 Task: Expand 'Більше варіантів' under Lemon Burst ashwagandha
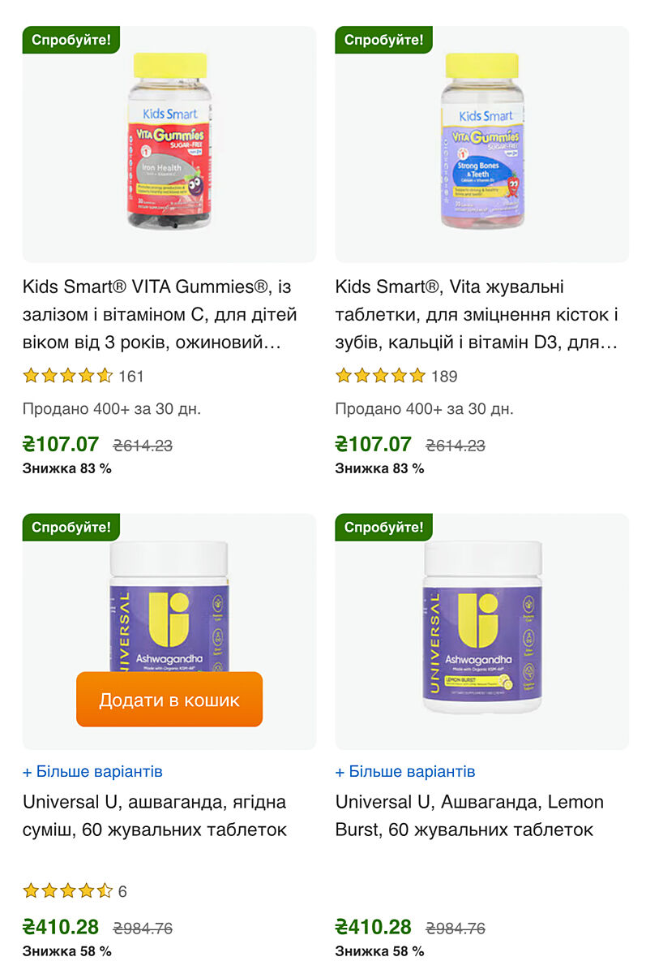click(x=405, y=771)
